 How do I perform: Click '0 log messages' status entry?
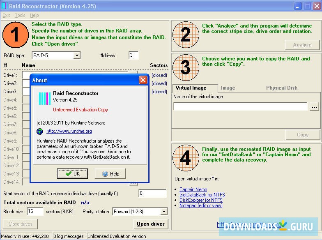[x=68, y=236]
